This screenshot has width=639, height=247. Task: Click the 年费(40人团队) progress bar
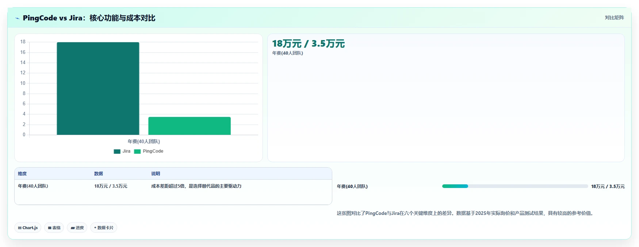click(x=515, y=186)
